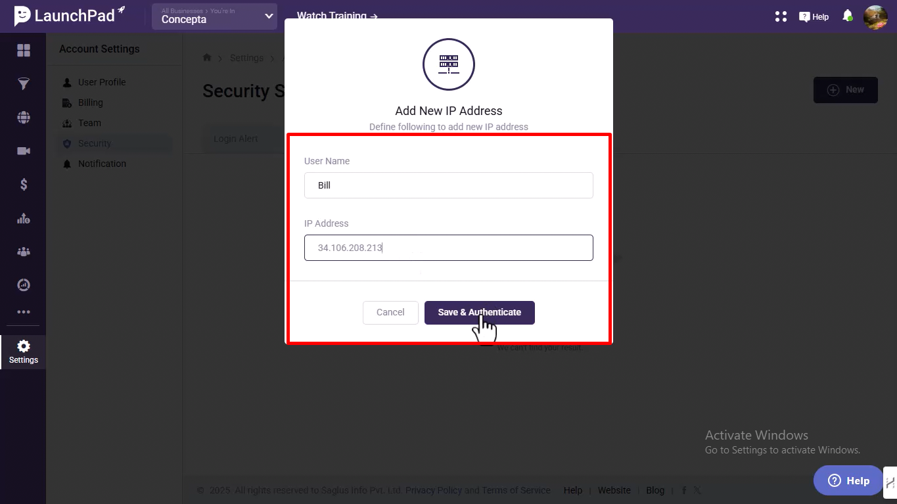Follow the Watch Training link
The width and height of the screenshot is (897, 504).
(337, 15)
